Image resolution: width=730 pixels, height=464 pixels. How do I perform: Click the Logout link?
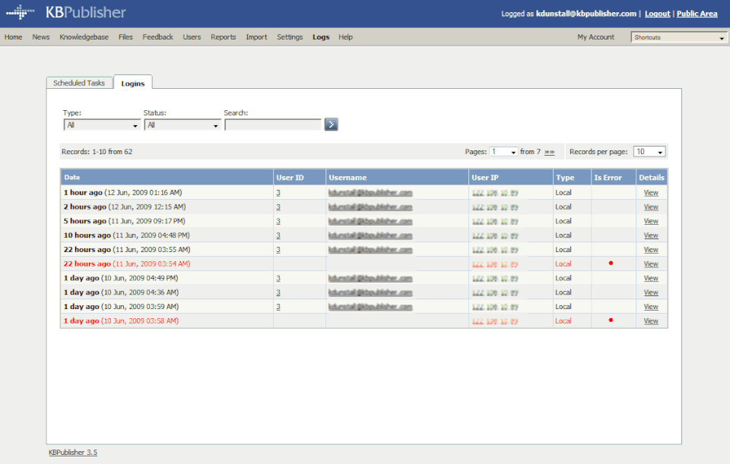(657, 14)
